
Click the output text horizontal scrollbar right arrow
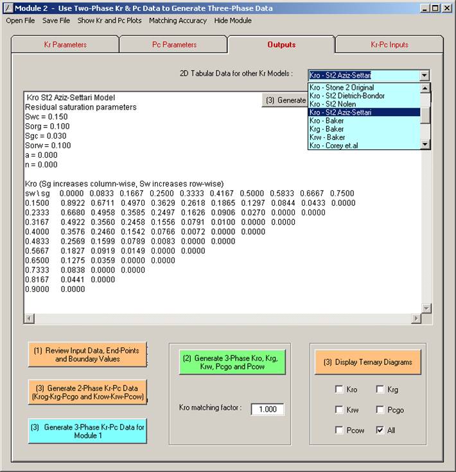point(416,319)
